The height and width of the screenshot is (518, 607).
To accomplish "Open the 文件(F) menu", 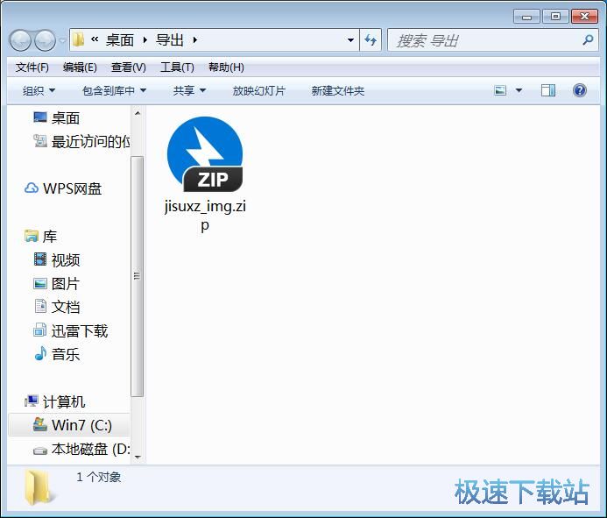I will pyautogui.click(x=32, y=67).
